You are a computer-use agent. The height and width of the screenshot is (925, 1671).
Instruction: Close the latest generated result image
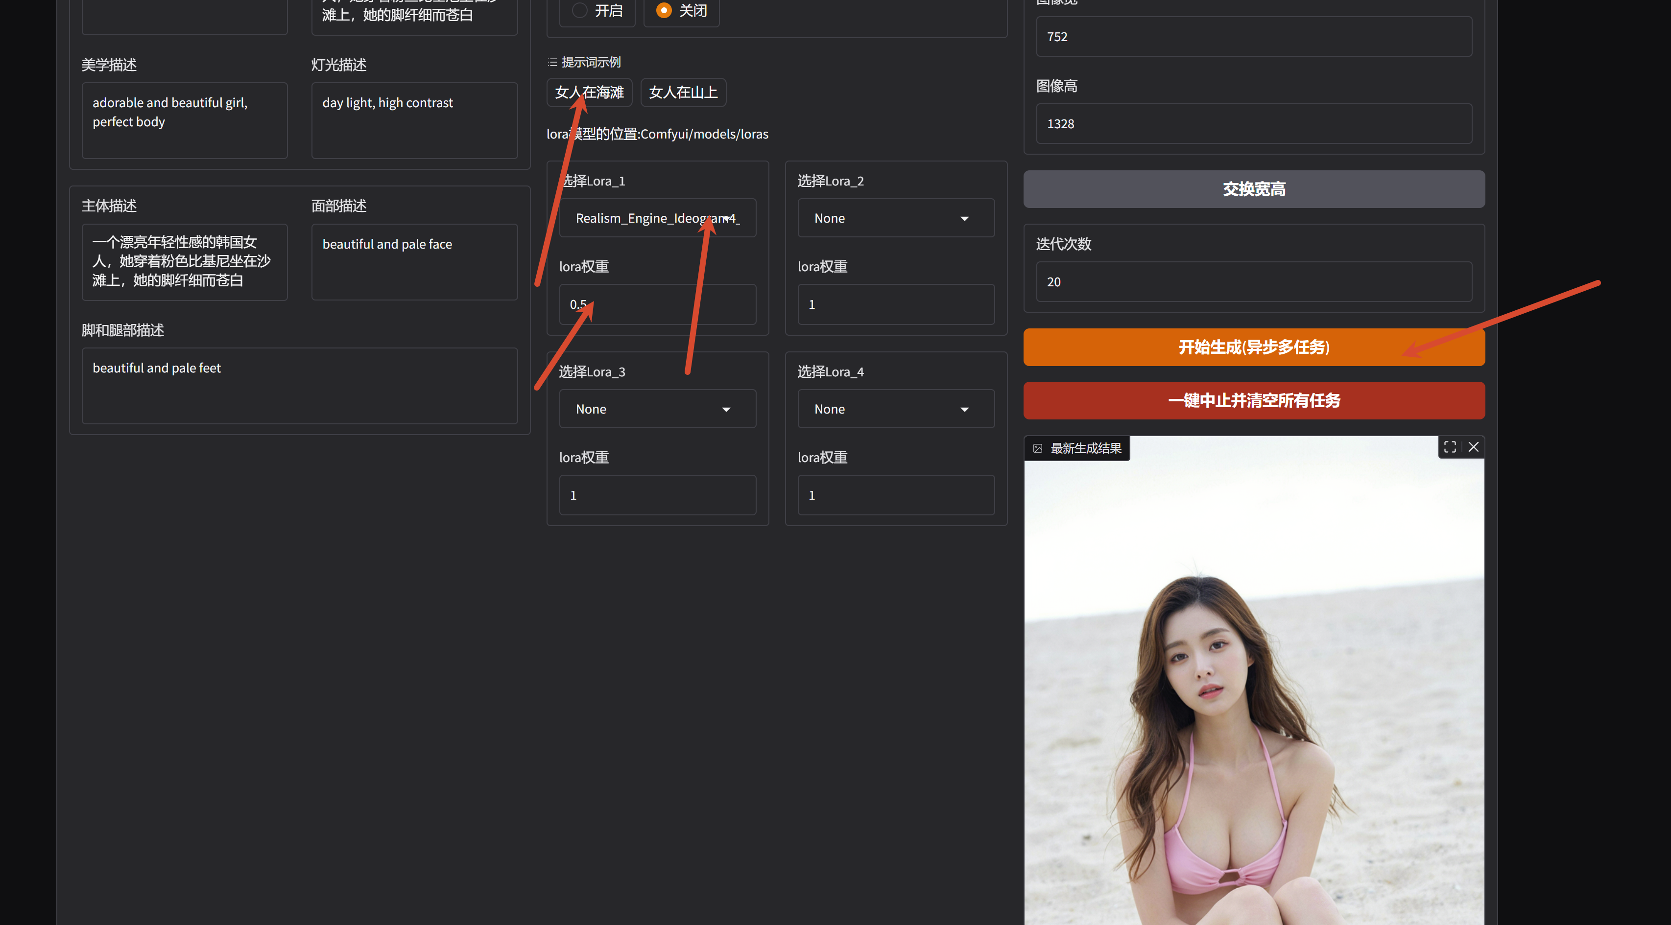click(x=1473, y=447)
